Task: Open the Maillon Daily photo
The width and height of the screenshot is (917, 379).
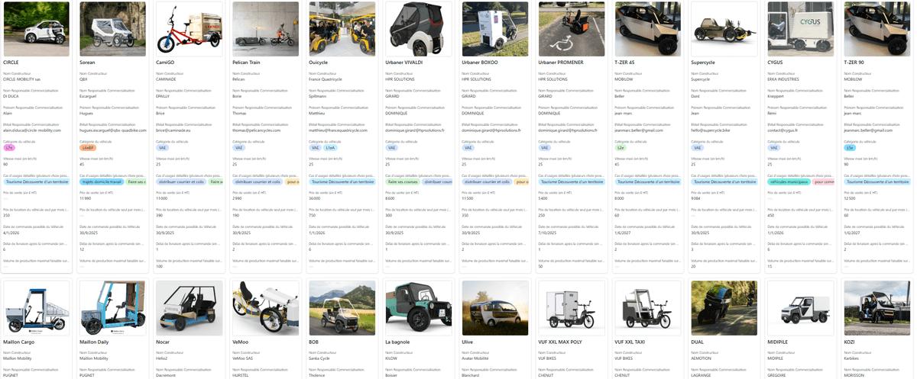Action: pyautogui.click(x=112, y=308)
